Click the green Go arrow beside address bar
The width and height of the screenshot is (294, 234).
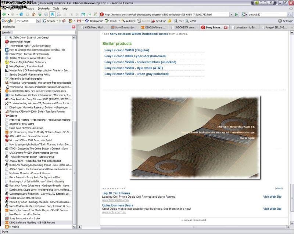[236, 14]
